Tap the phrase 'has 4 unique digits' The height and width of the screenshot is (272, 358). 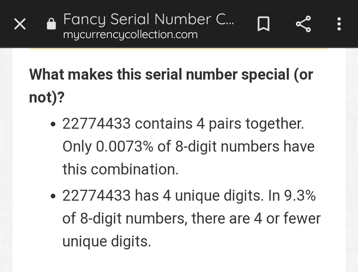198,196
